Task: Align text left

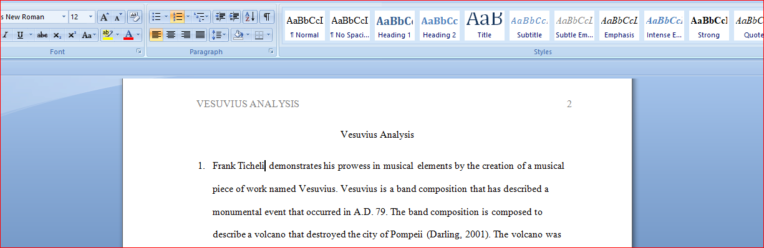Action: pos(156,35)
